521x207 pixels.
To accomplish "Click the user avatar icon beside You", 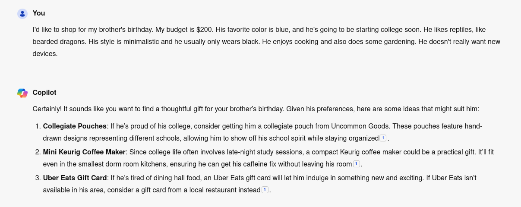I will point(22,13).
